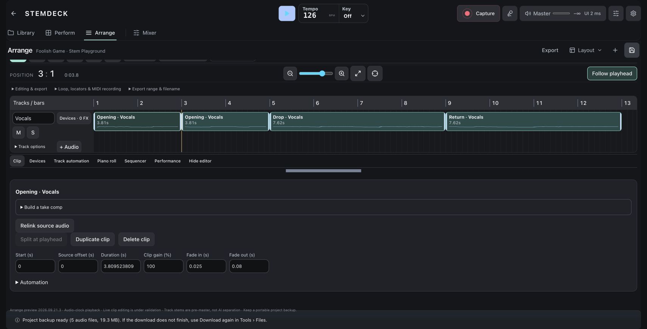Click the back arrow beside STEMDECK
The image size is (647, 329).
coord(14,14)
